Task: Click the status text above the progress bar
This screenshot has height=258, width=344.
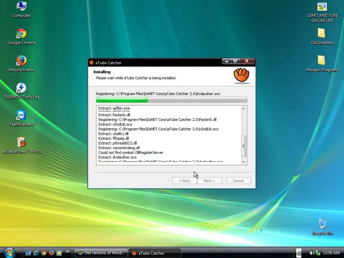Action: point(158,94)
